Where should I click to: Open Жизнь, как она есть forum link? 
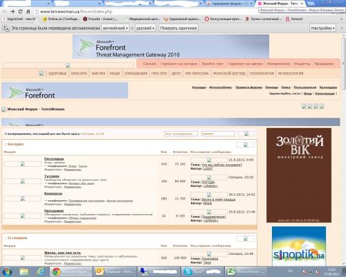(x=62, y=253)
